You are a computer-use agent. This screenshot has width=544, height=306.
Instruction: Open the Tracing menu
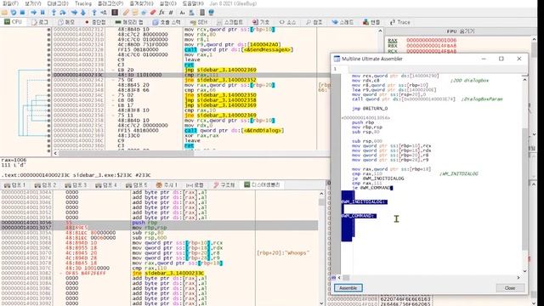coord(83,3)
